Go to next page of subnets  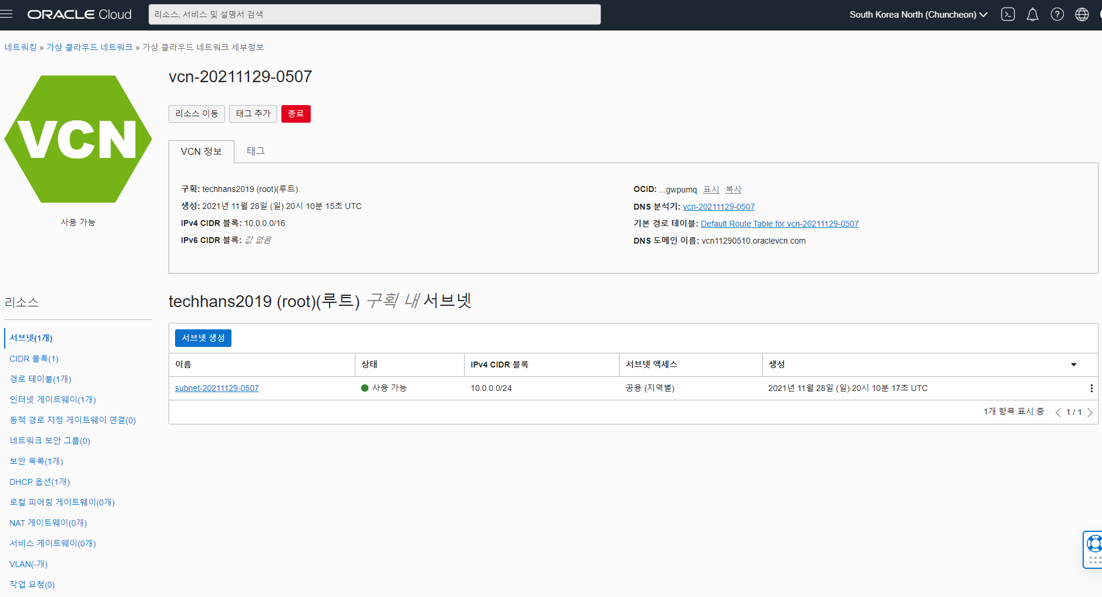1090,412
